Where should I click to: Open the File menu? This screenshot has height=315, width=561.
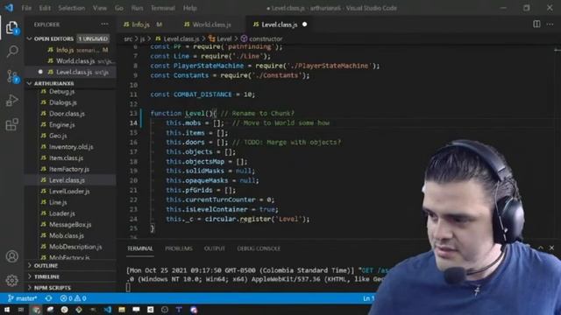(x=26, y=8)
